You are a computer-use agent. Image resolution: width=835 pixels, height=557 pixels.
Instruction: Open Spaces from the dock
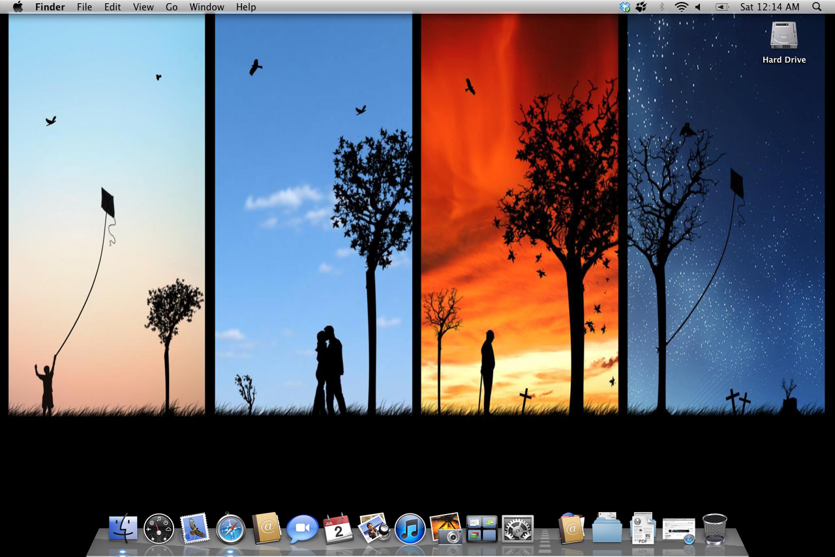click(482, 529)
